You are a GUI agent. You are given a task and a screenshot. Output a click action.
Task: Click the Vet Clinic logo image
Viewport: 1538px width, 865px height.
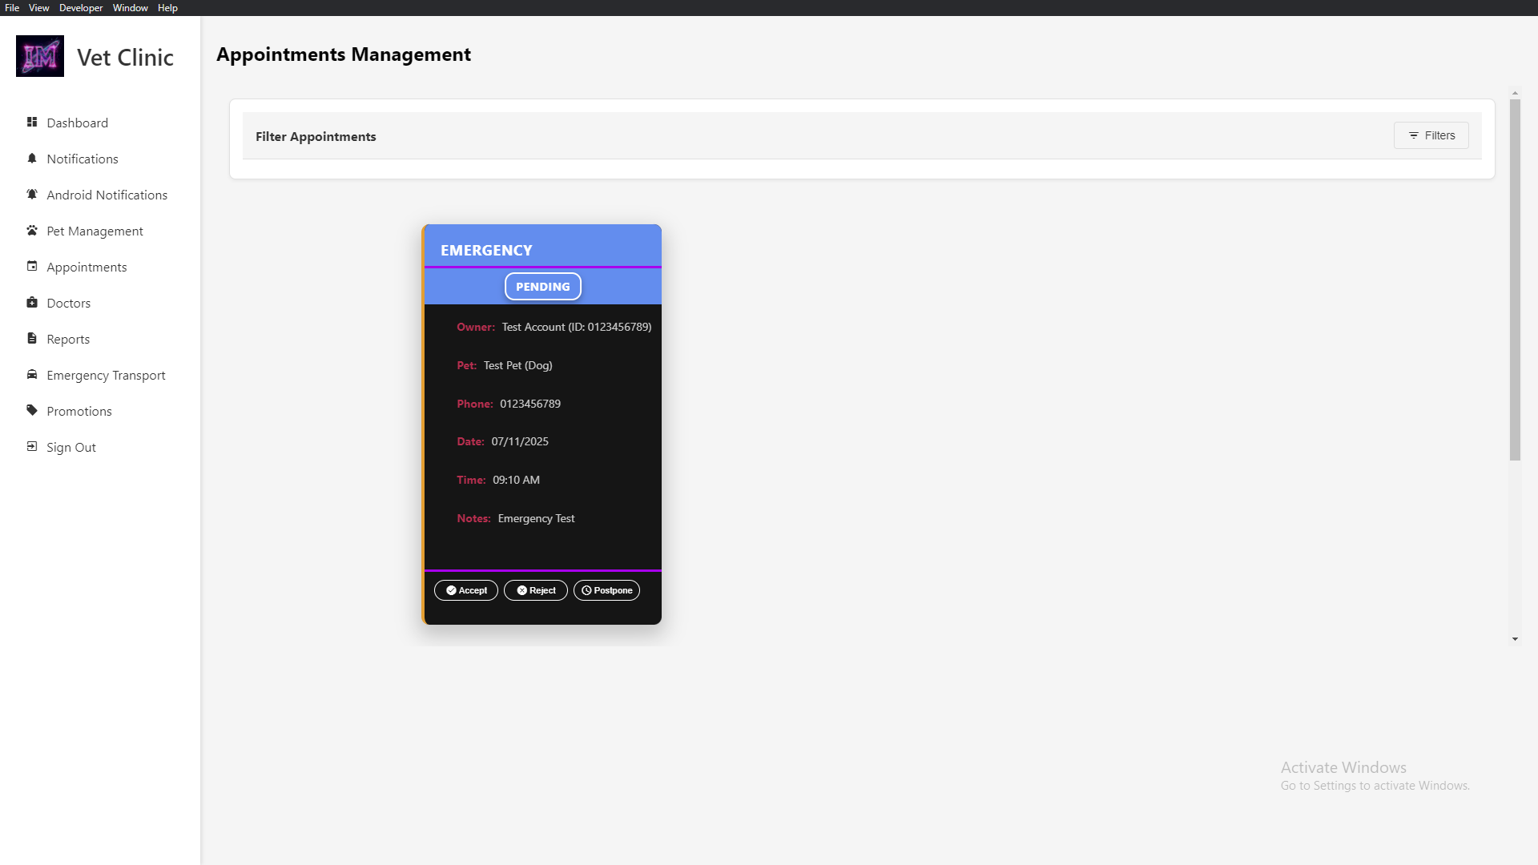(x=40, y=56)
